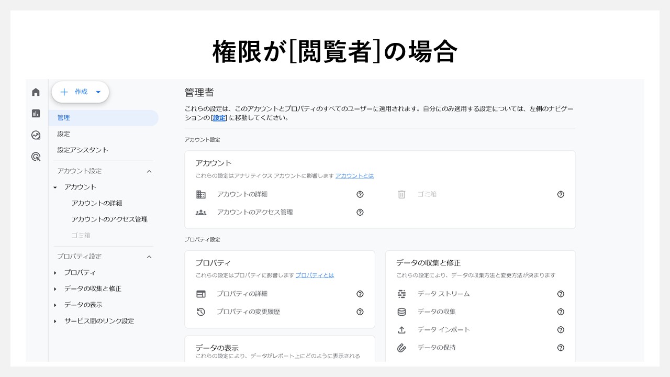Screen dimensions: 670x377
Task: Click the history icon beside プロパティの変更履歴
Action: [201, 312]
